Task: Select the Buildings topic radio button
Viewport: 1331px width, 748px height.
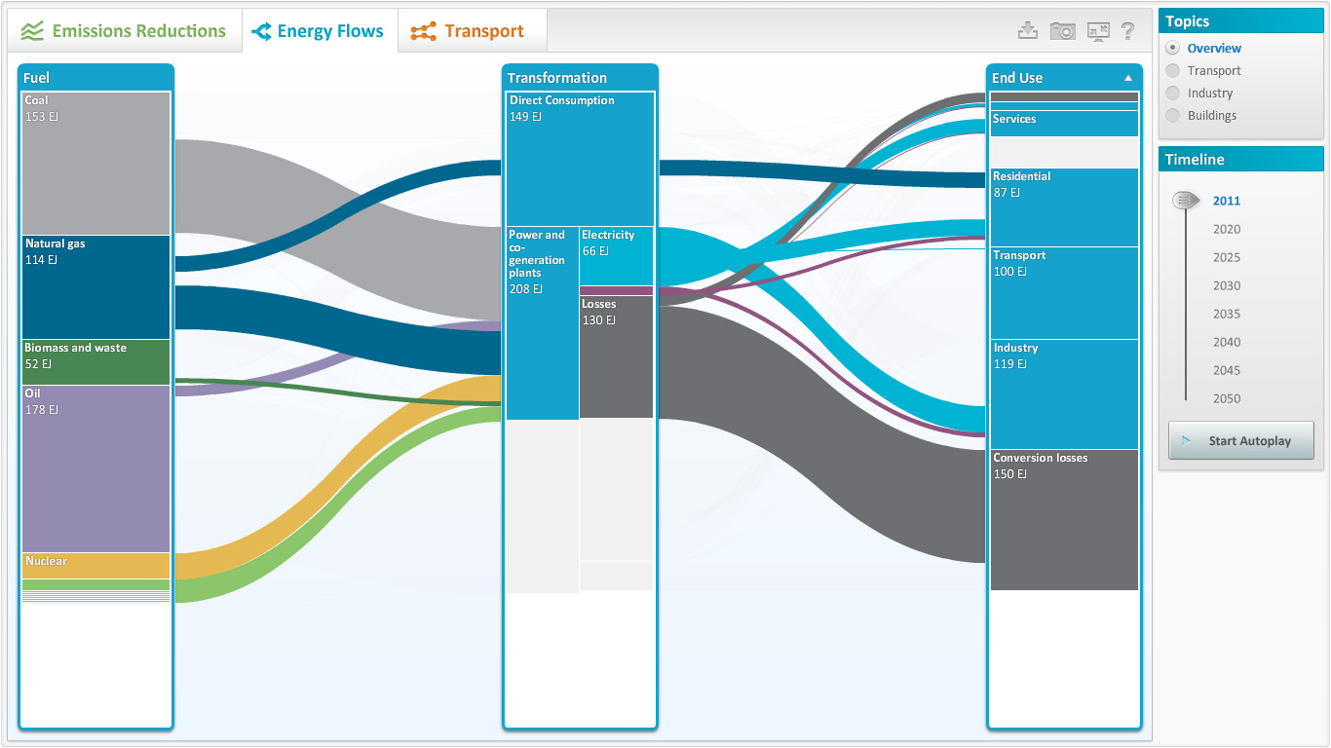Action: tap(1172, 116)
